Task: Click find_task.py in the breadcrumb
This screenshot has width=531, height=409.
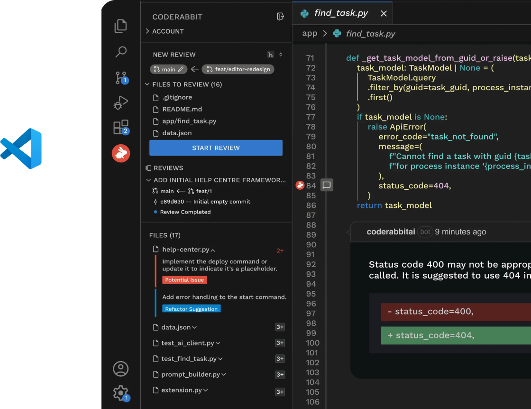Action: click(370, 34)
